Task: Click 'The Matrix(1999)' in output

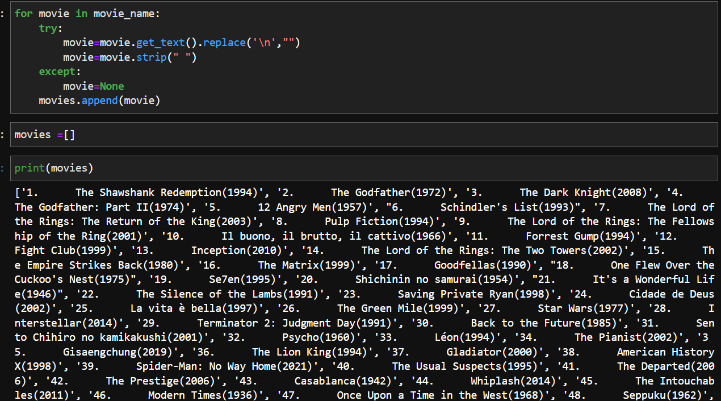Action: point(306,265)
